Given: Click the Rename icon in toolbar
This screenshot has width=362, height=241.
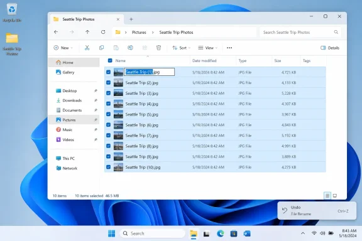Looking at the screenshot, I should [x=130, y=48].
